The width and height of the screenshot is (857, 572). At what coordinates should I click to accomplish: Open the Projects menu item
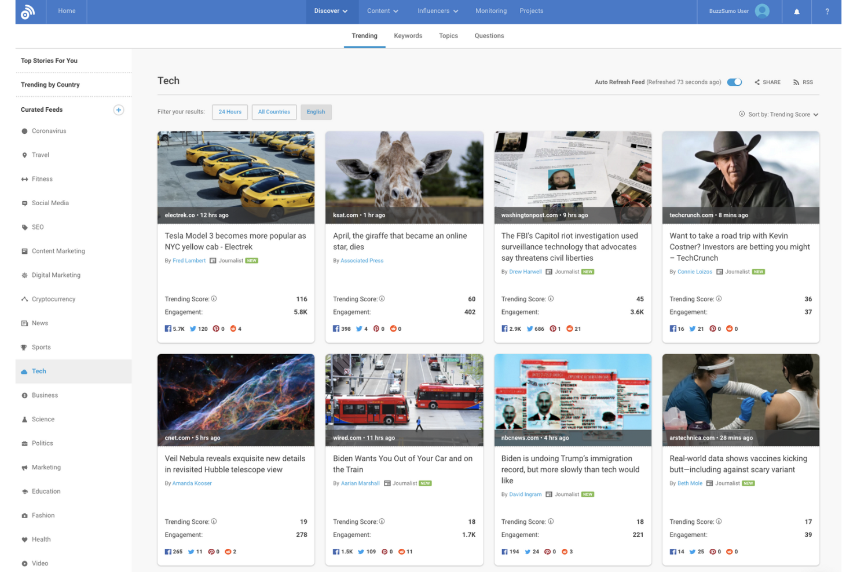coord(532,11)
